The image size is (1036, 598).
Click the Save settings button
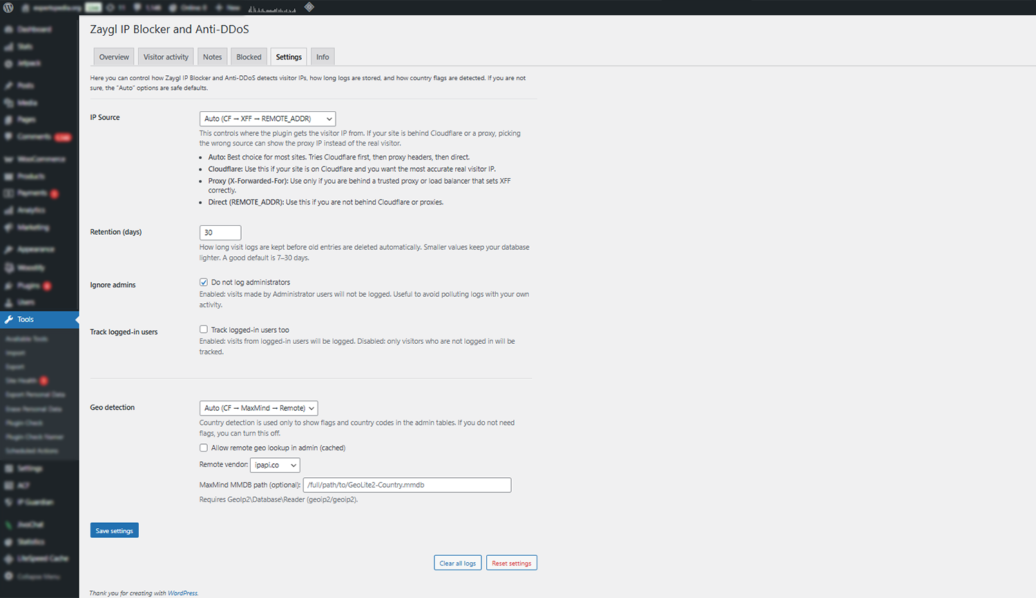114,530
